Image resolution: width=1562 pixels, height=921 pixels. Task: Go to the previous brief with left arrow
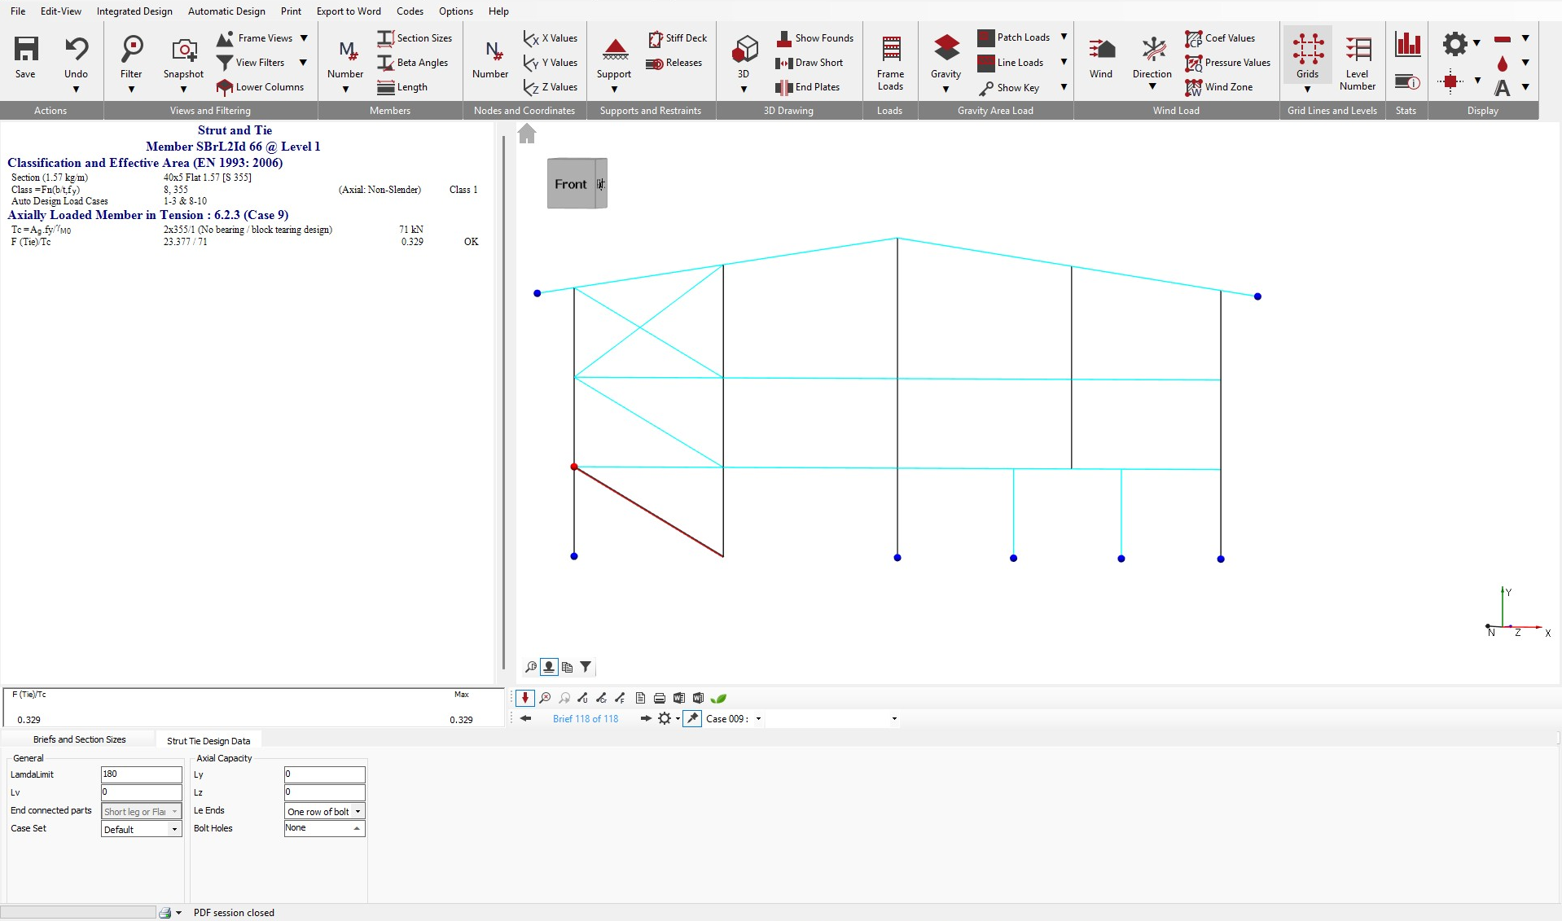[x=526, y=718]
